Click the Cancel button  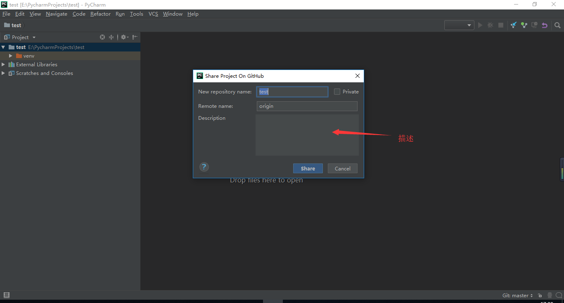[x=343, y=168]
